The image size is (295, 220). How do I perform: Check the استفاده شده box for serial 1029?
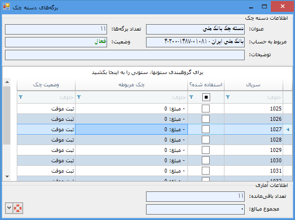click(206, 150)
